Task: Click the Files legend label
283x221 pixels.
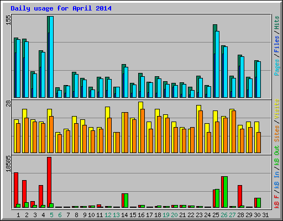Action: coord(277,44)
